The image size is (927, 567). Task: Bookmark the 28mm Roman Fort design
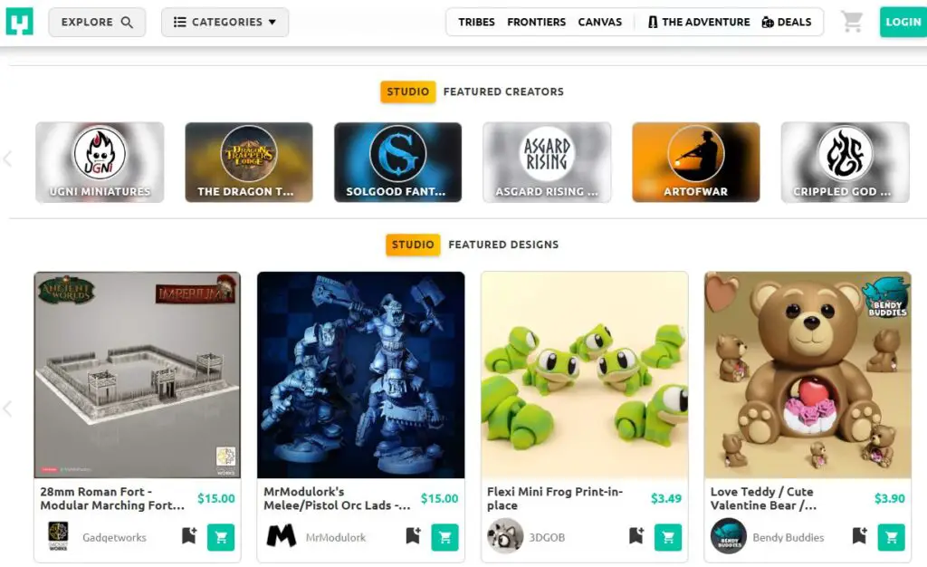[x=189, y=535]
